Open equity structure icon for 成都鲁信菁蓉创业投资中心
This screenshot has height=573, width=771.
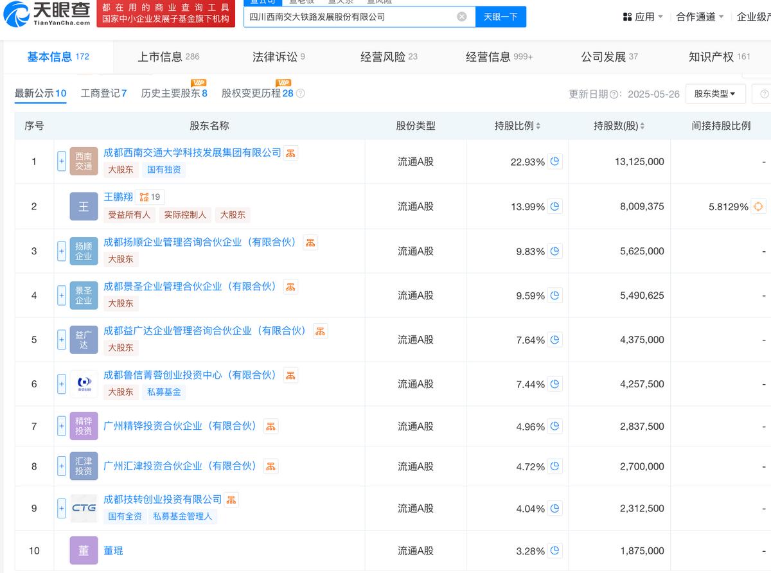tap(290, 375)
